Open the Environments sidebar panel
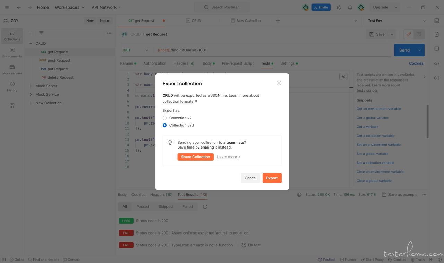444x263 pixels. tap(12, 53)
